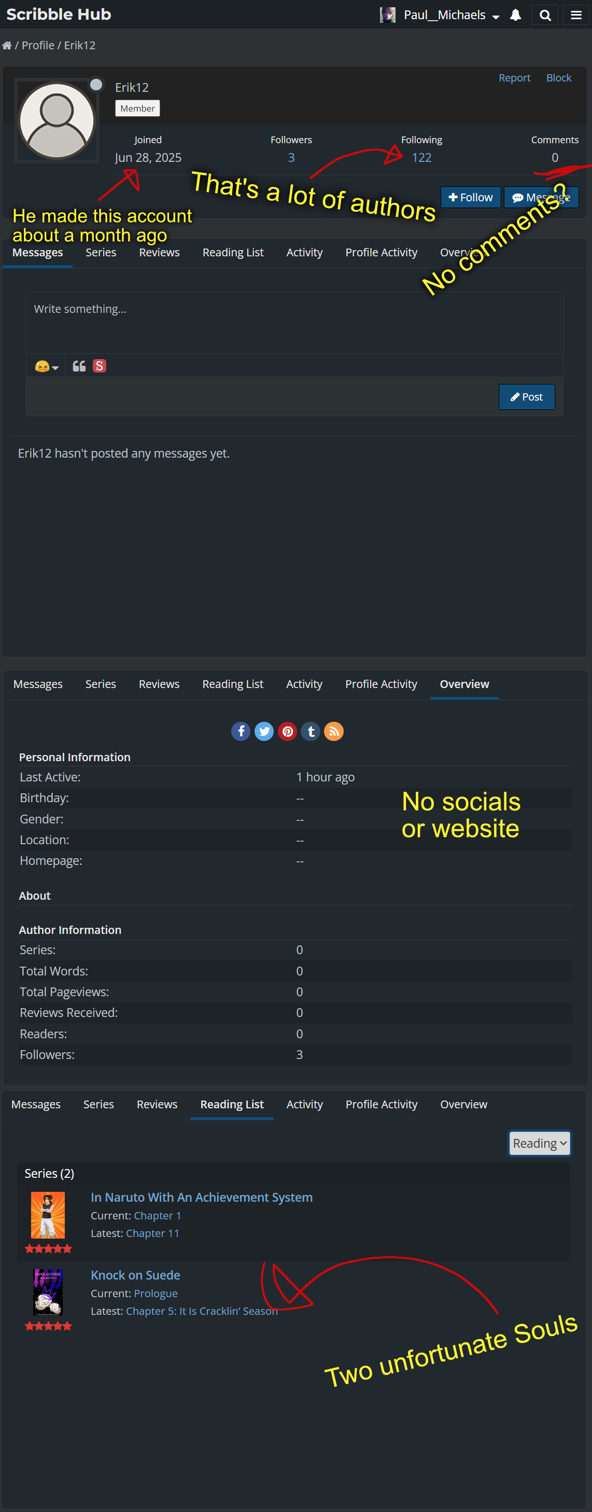
Task: Open the search magnifier icon
Action: (544, 15)
